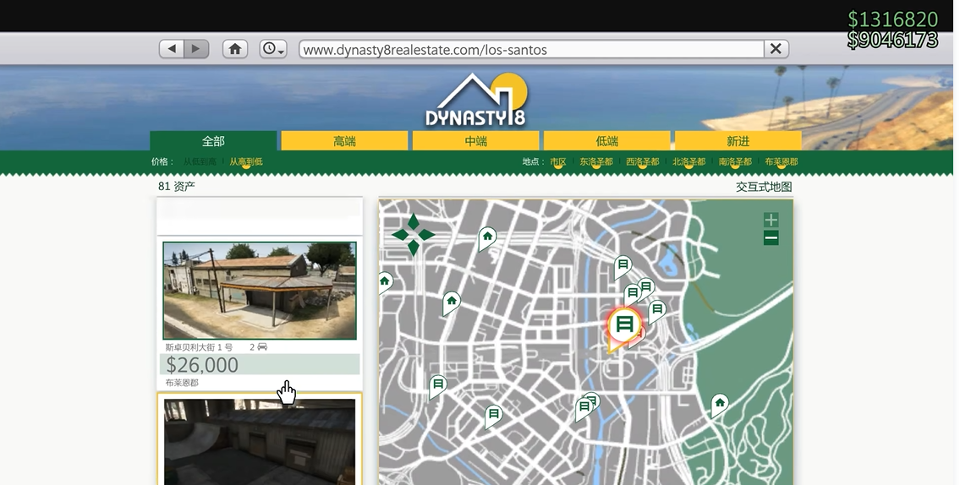The height and width of the screenshot is (485, 971).
Task: Open the warehouse interior listing photo
Action: (260, 442)
